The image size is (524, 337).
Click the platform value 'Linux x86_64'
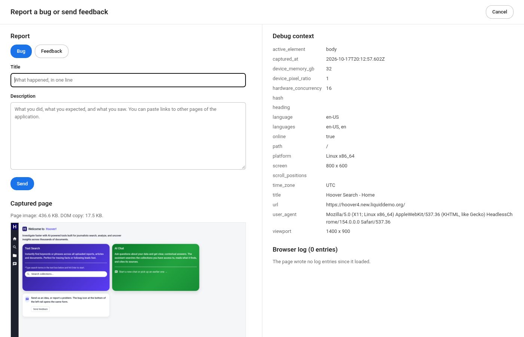coord(340,156)
